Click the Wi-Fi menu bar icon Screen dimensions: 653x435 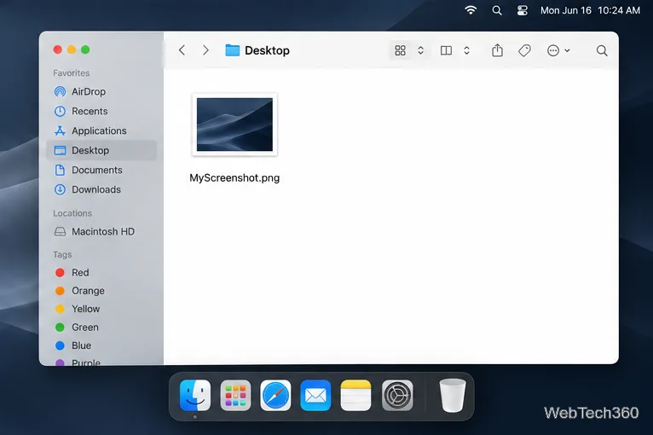[x=471, y=10]
